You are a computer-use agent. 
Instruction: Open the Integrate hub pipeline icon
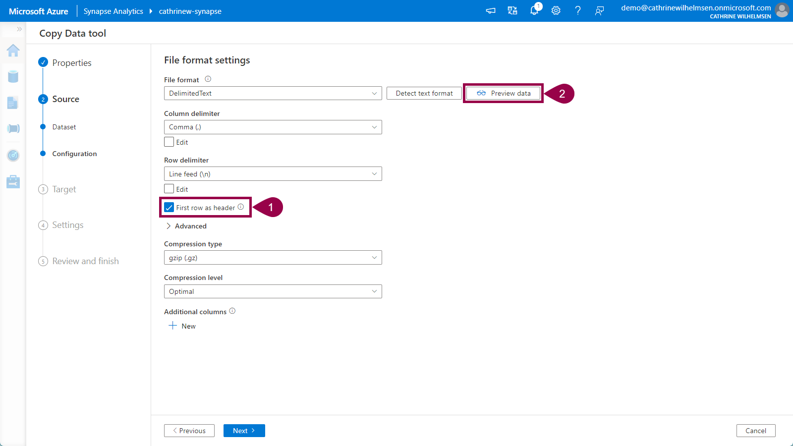13,129
